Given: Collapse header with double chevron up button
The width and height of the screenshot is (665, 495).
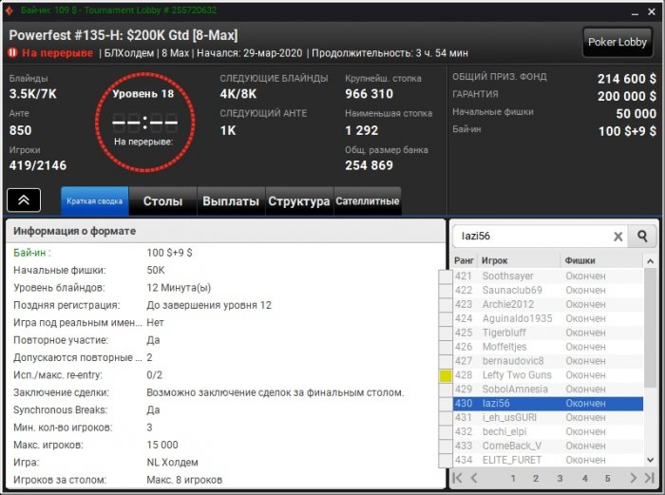Looking at the screenshot, I should (24, 200).
